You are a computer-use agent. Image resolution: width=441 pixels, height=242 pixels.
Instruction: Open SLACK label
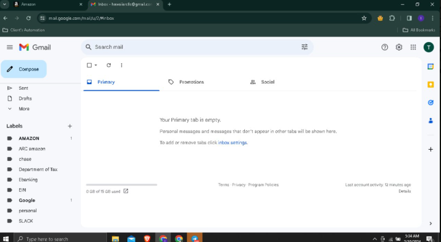tap(26, 221)
